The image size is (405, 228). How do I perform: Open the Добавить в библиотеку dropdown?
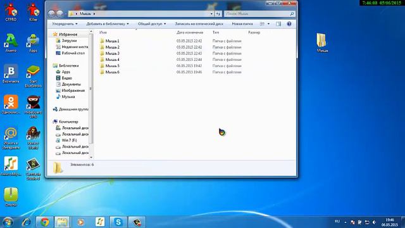click(108, 24)
